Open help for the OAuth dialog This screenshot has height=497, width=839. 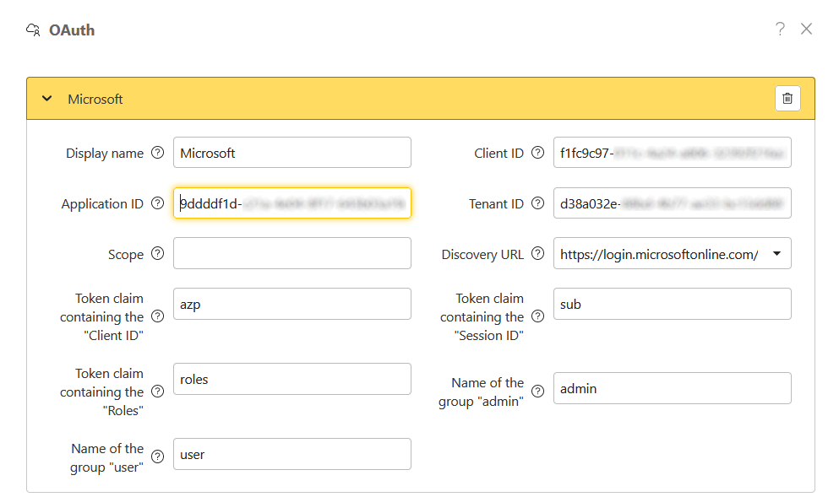(x=780, y=30)
